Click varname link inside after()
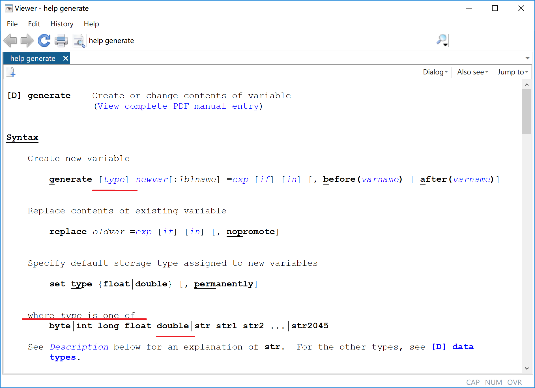 click(x=472, y=179)
